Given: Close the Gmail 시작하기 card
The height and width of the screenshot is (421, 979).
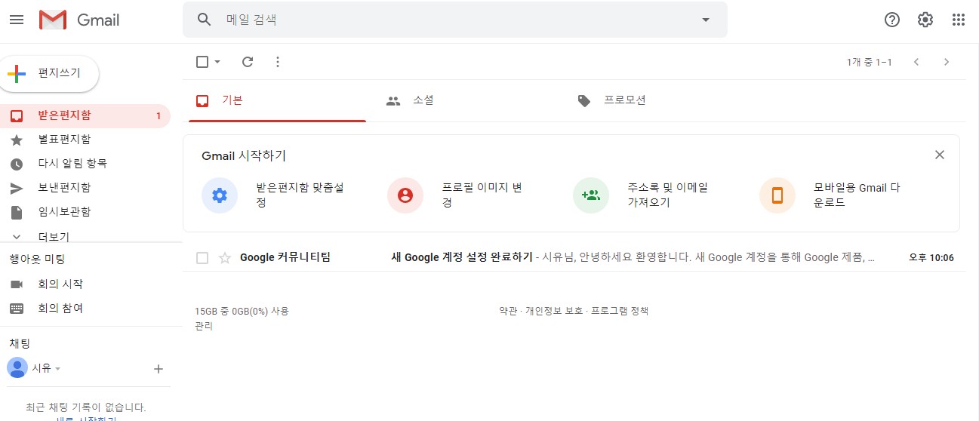Looking at the screenshot, I should pyautogui.click(x=940, y=155).
